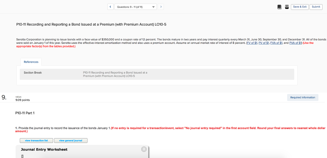
Task: Submit the assignment
Action: (316, 7)
